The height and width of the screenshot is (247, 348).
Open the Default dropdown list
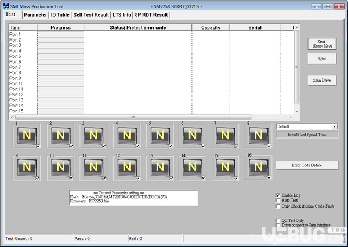[x=335, y=127]
